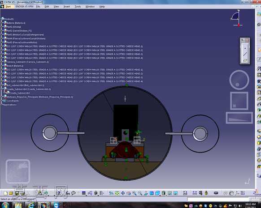
Task: Switch to Isometric View
Action: (x=157, y=193)
